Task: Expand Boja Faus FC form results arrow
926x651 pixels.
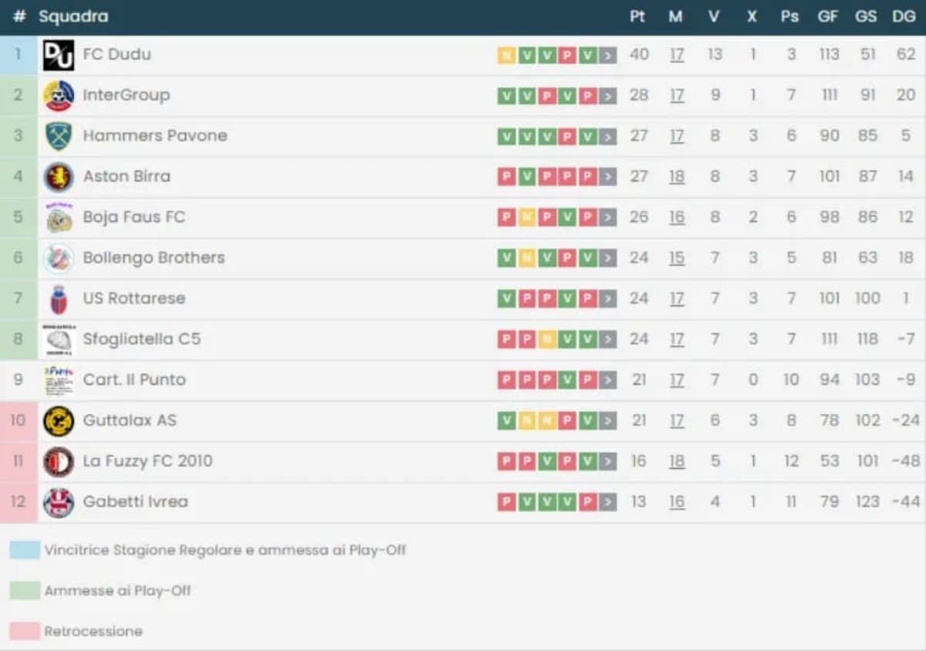Action: [608, 218]
